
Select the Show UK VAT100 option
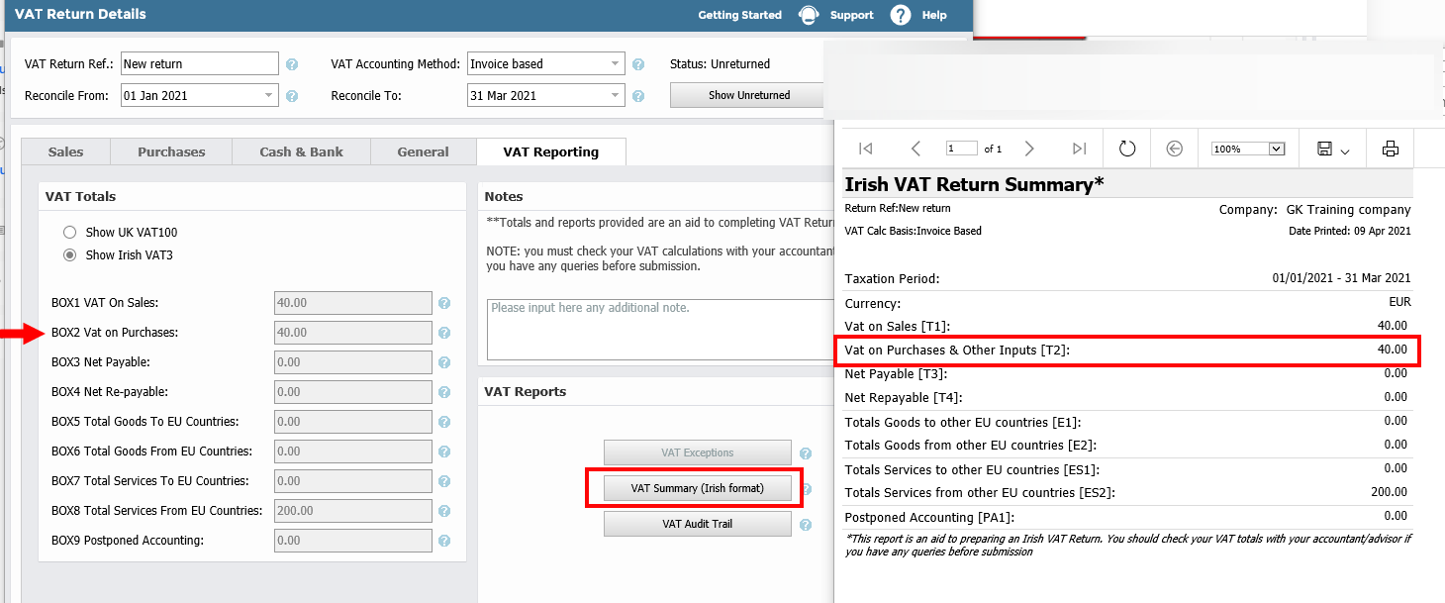[69, 232]
